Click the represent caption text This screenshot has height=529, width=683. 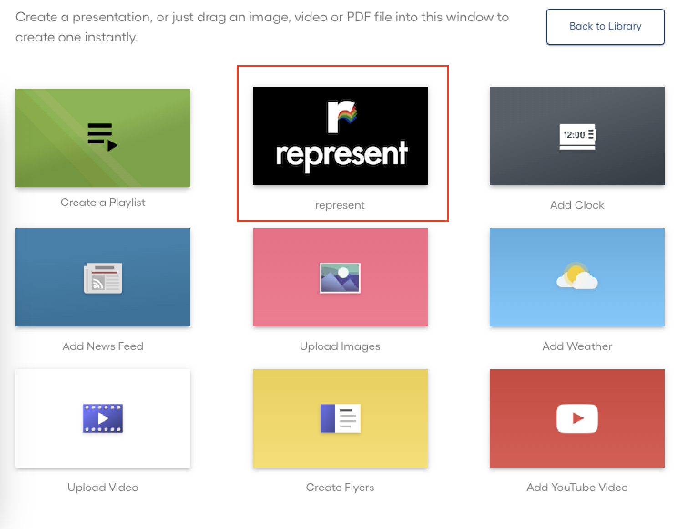(x=340, y=205)
